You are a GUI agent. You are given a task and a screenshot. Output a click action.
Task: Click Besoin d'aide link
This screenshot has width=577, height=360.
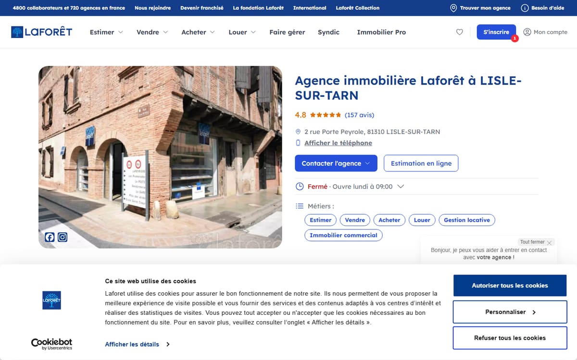pyautogui.click(x=548, y=8)
